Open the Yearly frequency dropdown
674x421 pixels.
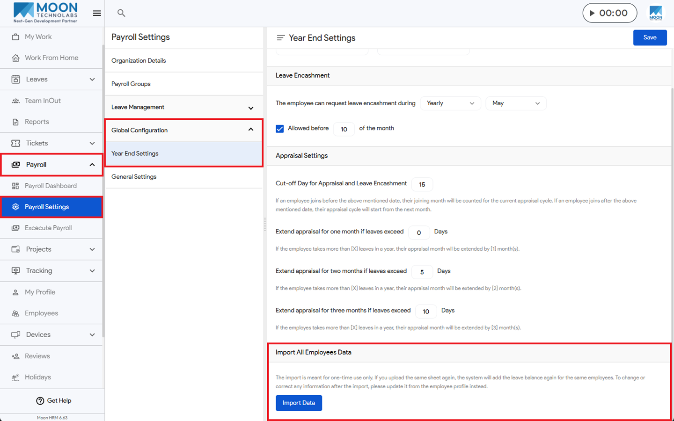pos(450,103)
